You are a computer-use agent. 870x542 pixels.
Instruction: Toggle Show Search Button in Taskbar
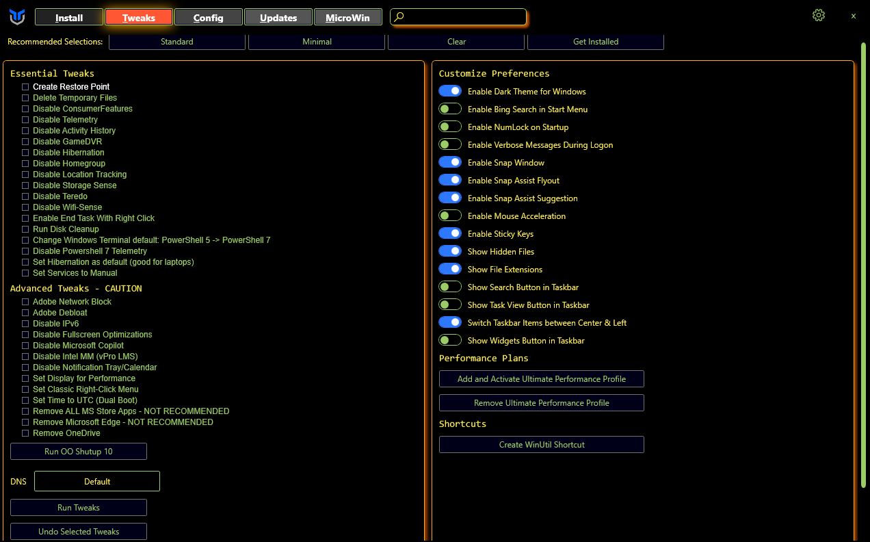point(450,287)
